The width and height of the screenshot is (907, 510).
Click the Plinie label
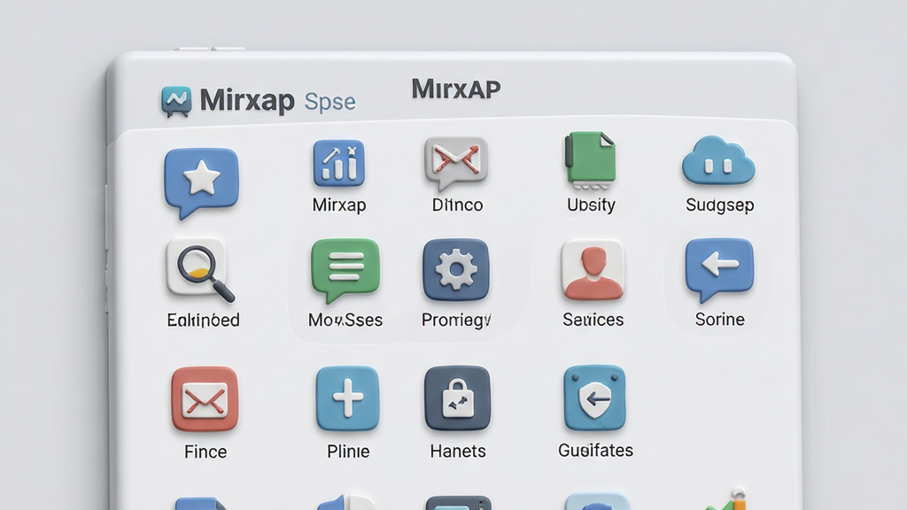(347, 451)
